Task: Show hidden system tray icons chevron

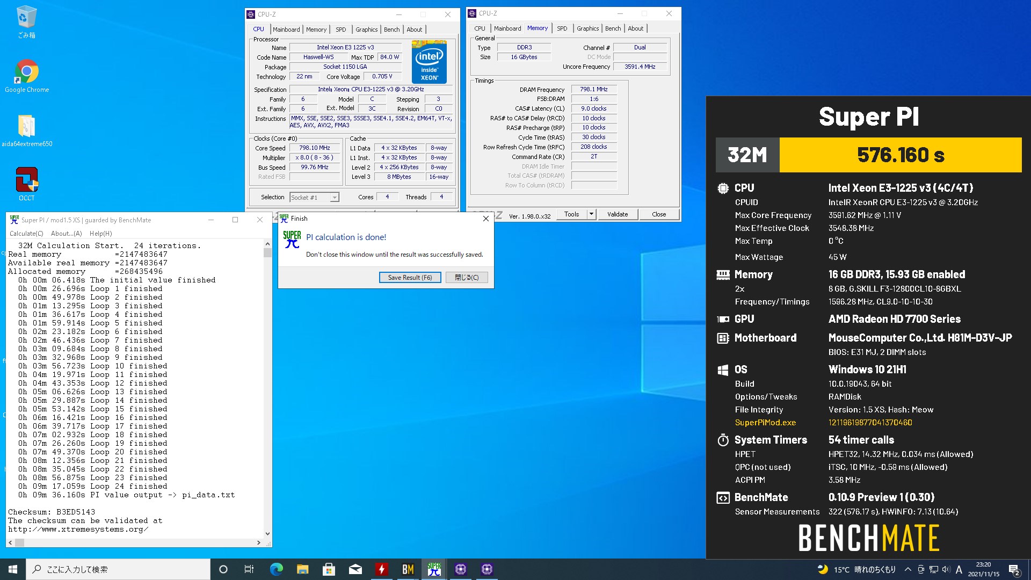Action: (907, 569)
